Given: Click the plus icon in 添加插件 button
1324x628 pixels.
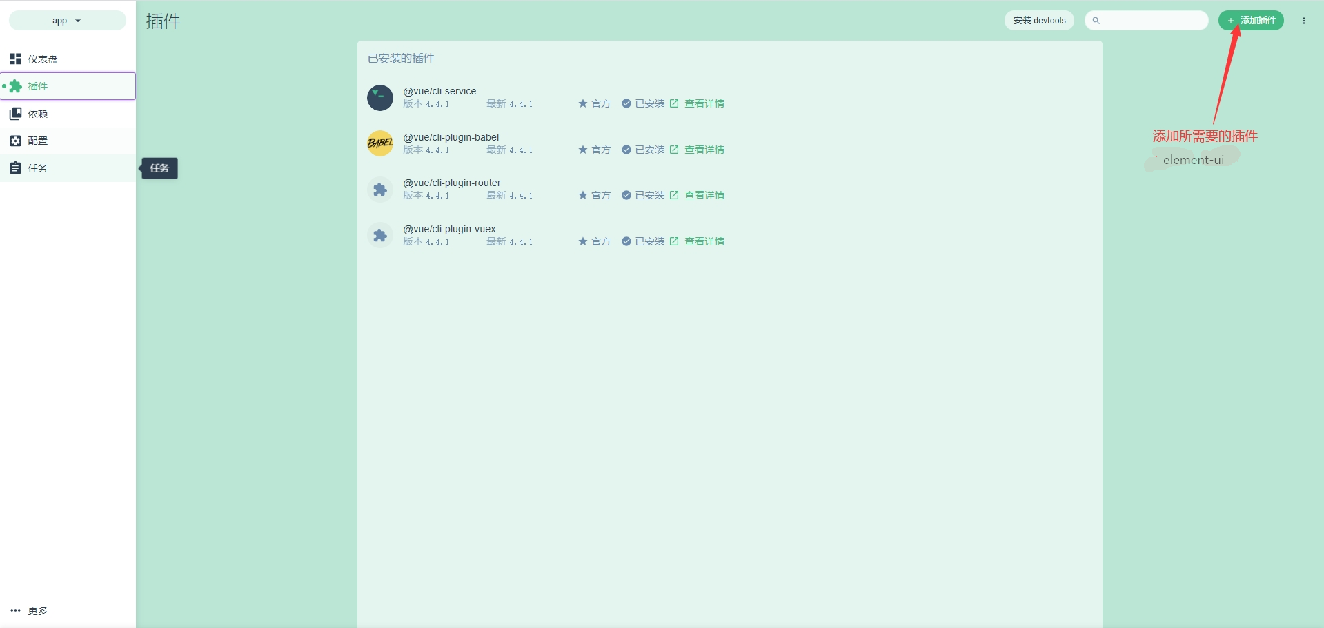Looking at the screenshot, I should coord(1230,21).
